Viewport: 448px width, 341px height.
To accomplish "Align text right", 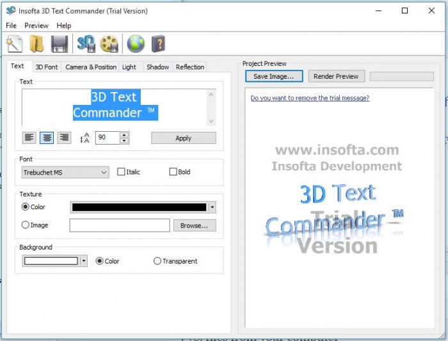I will pos(64,138).
